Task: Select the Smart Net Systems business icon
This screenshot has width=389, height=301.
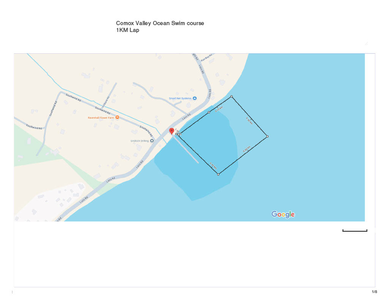Action: (195, 99)
